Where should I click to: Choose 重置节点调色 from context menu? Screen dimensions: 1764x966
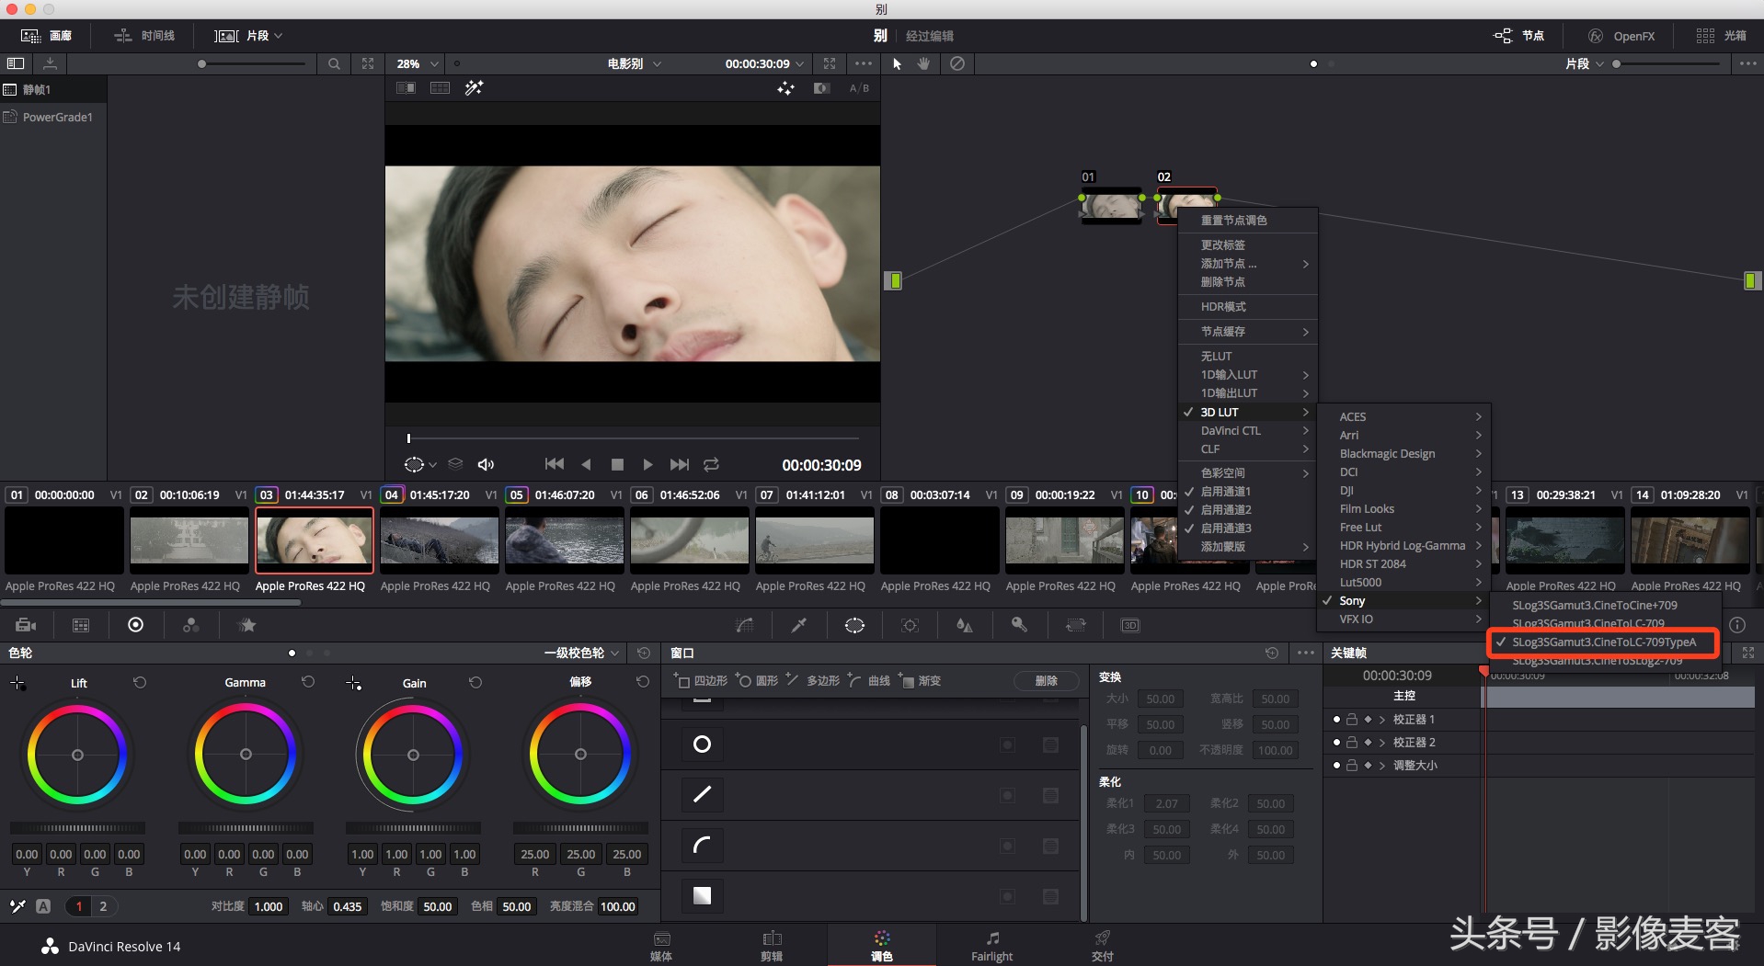tap(1233, 221)
